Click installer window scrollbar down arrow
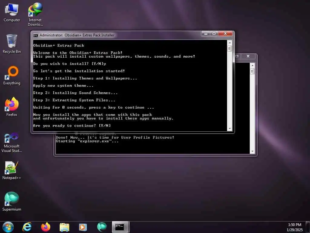 click(230, 129)
